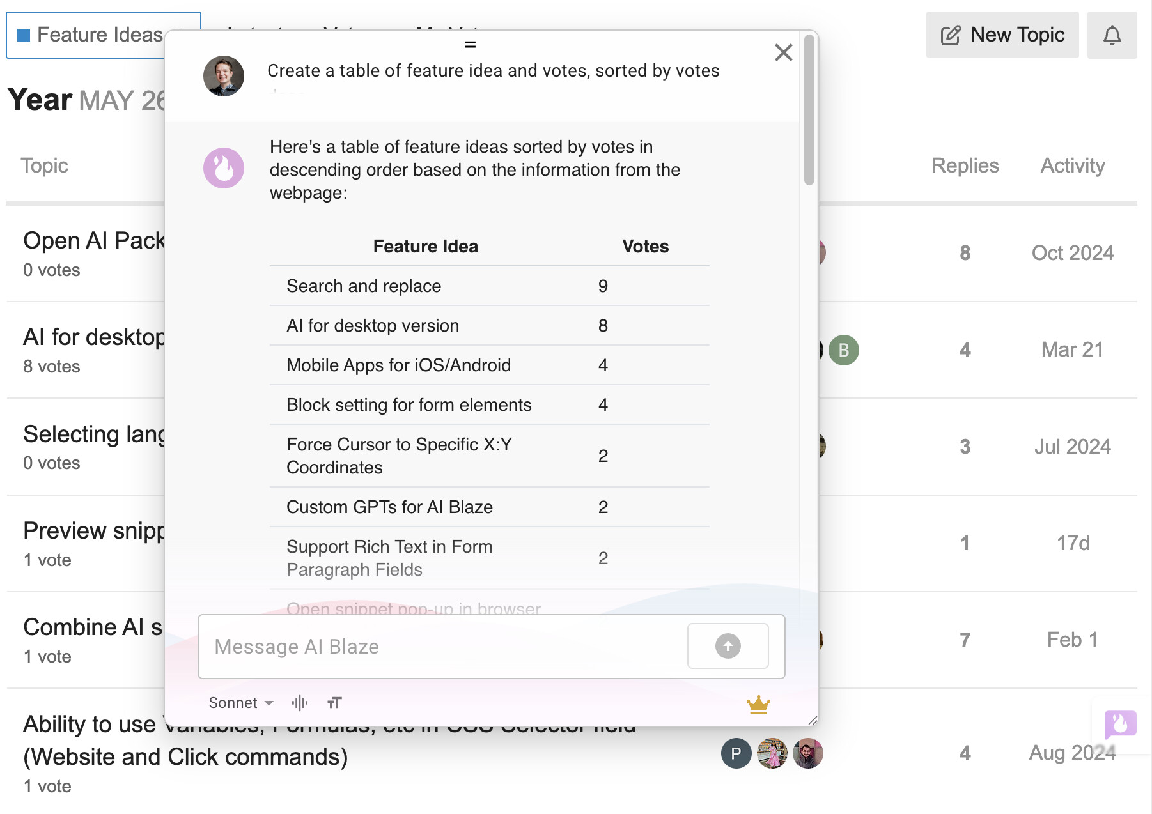Open the Sonnet model dropdown
The image size is (1152, 814).
click(241, 703)
